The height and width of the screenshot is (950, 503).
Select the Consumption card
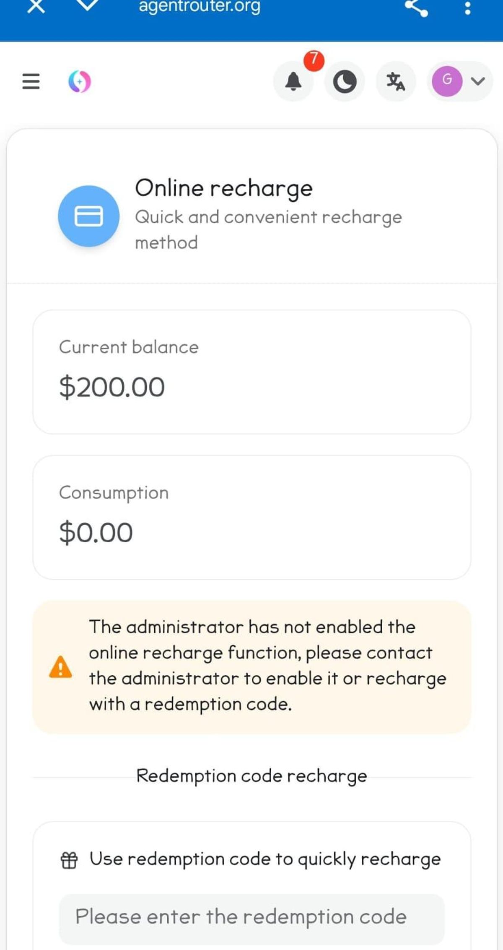[x=251, y=517]
